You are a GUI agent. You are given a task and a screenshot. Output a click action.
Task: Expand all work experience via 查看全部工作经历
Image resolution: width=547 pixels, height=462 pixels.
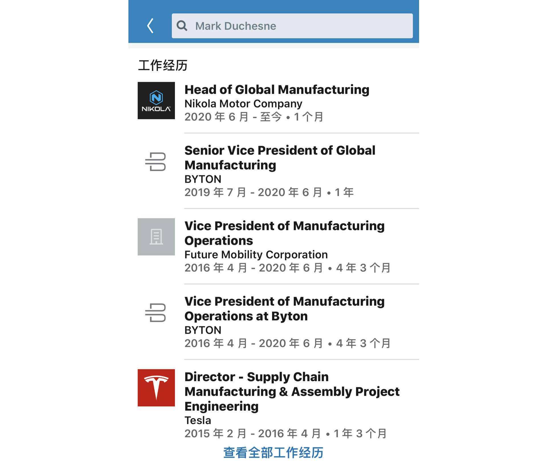pyautogui.click(x=273, y=453)
